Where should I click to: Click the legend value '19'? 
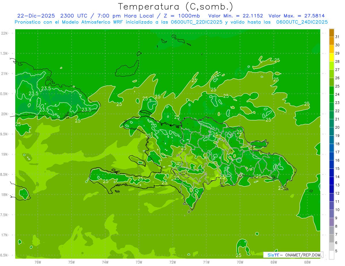pyautogui.click(x=337, y=135)
